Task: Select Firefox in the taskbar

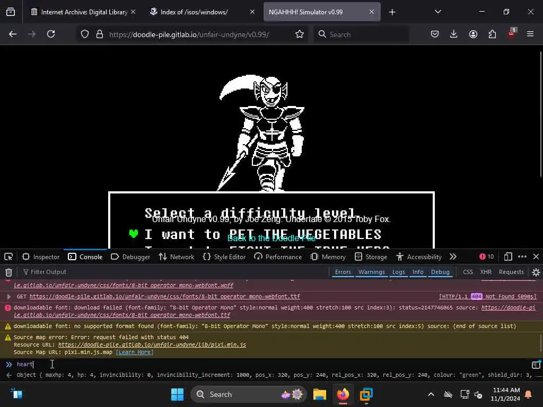Action: click(343, 394)
